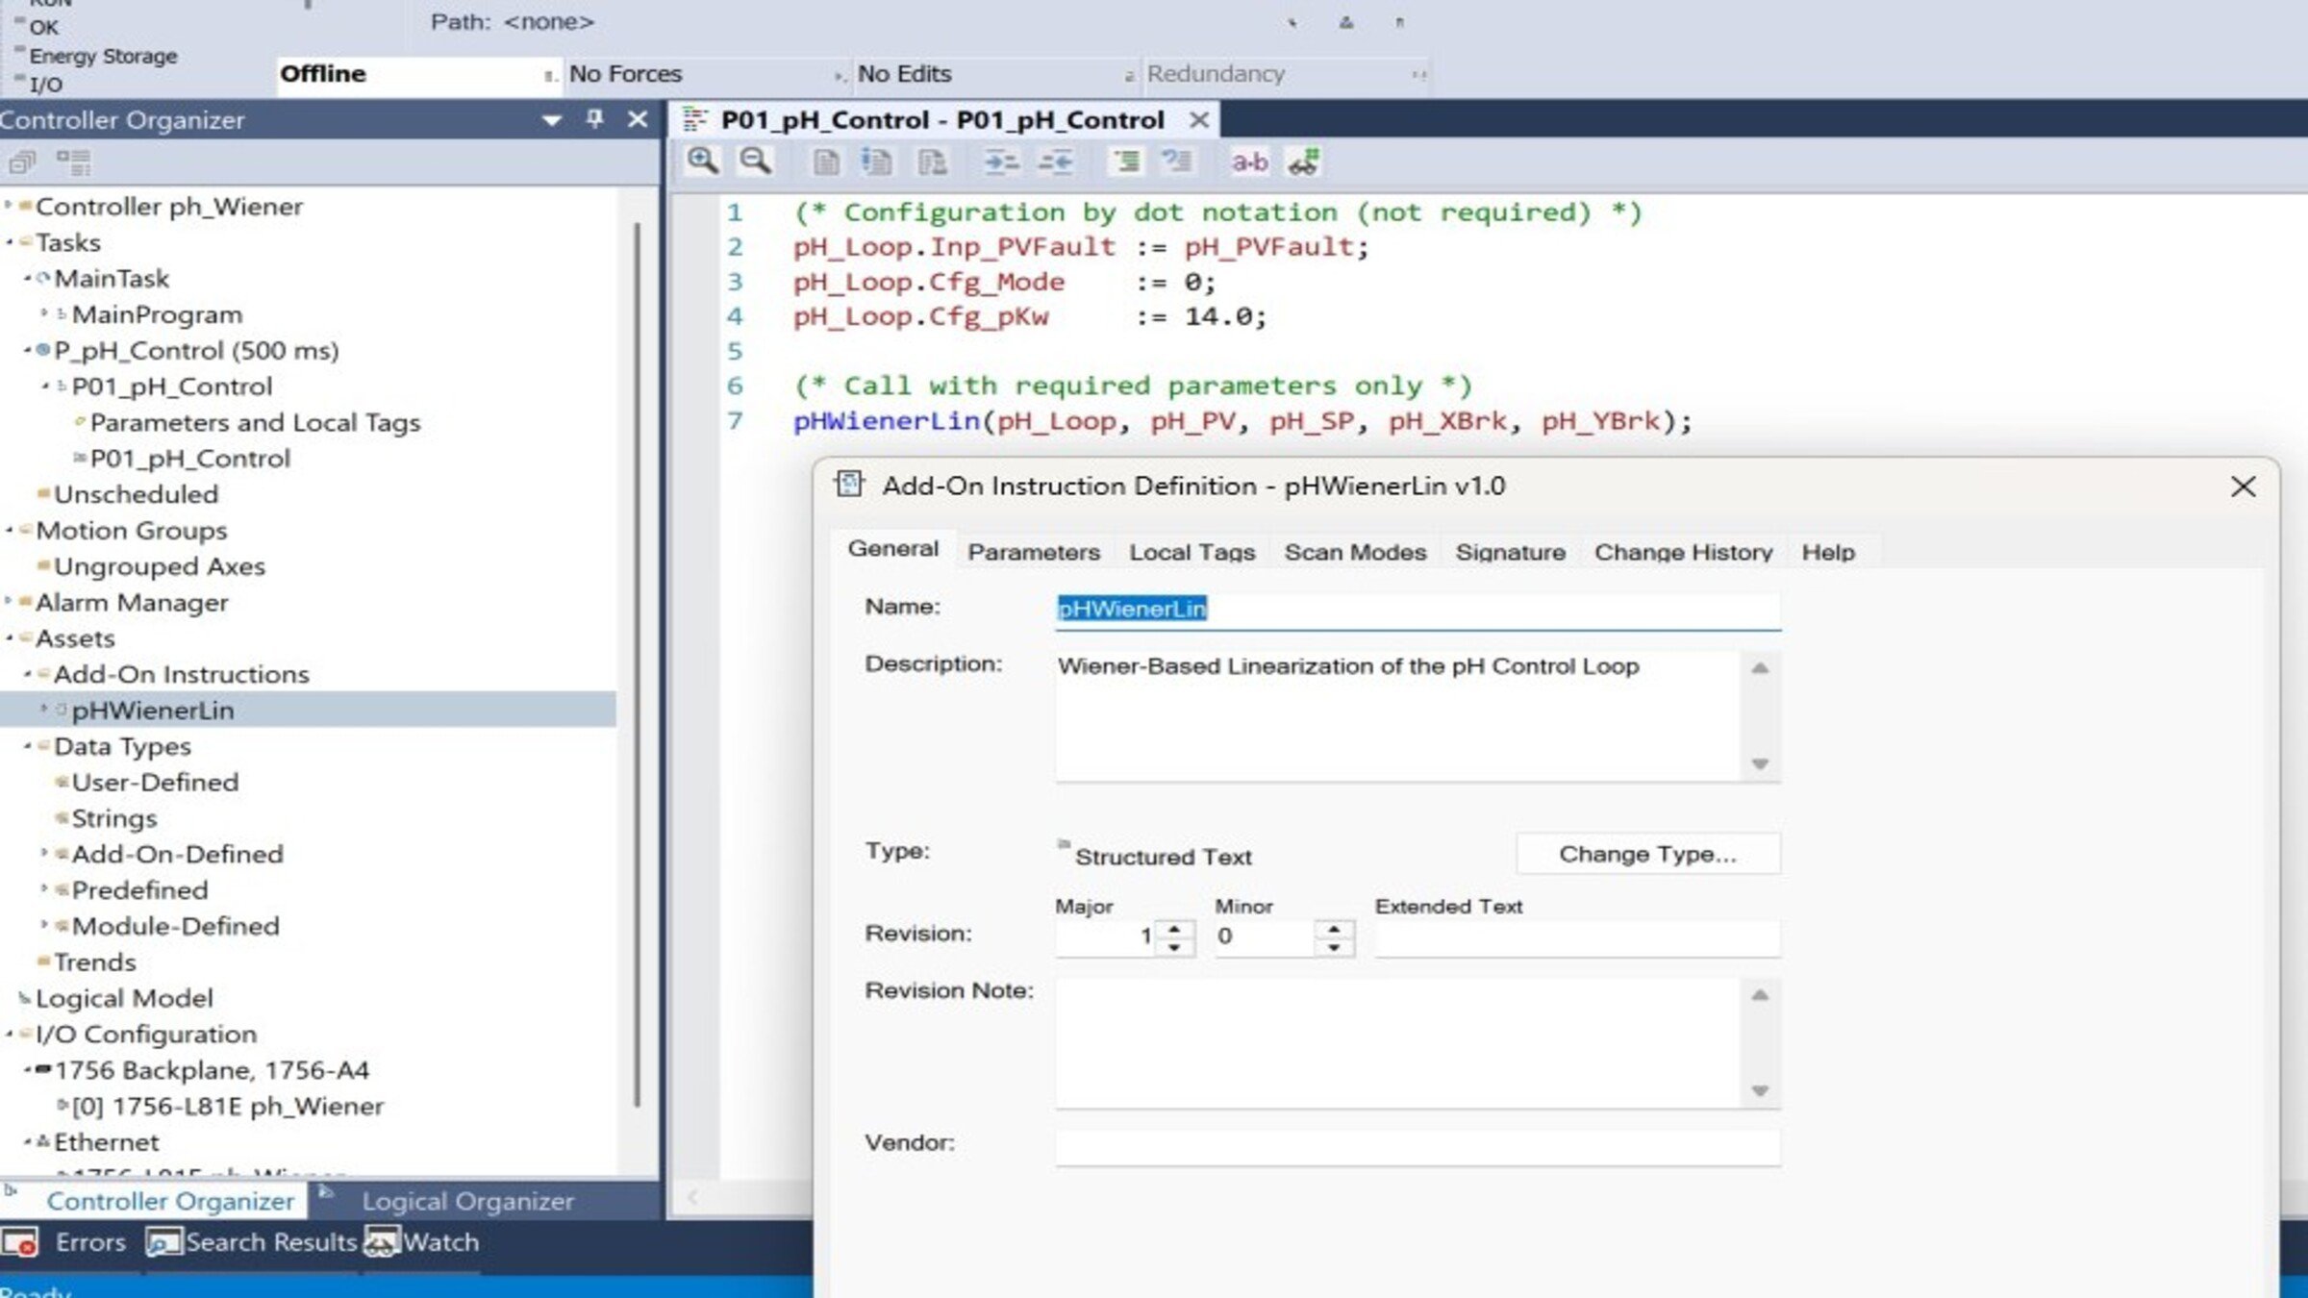This screenshot has height=1298, width=2308.
Task: Switch to the Scan Modes tab
Action: [1355, 552]
